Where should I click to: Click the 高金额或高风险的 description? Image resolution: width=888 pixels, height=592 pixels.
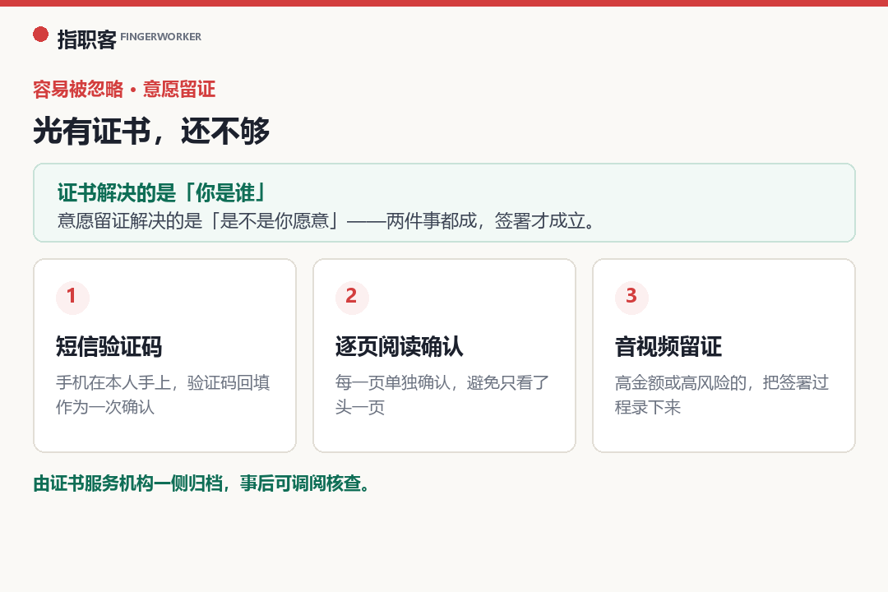722,395
